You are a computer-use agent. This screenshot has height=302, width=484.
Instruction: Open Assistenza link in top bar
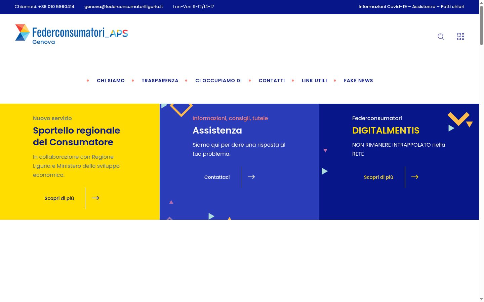tap(424, 7)
